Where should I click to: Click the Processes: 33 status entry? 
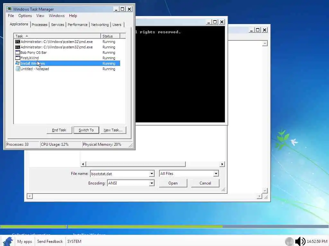(x=23, y=144)
